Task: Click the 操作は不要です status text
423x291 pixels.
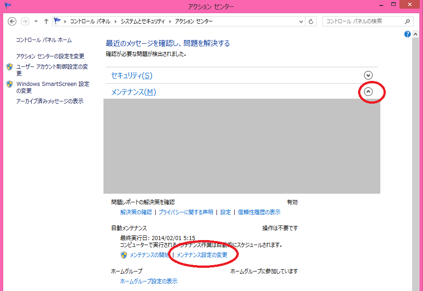Action: tap(280, 228)
